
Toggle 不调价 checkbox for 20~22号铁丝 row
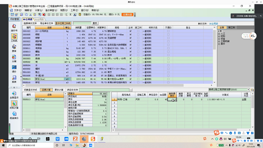coord(168,31)
